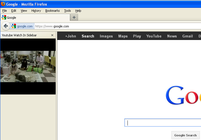
Task: Click the Google logo on the page
Action: [183, 95]
